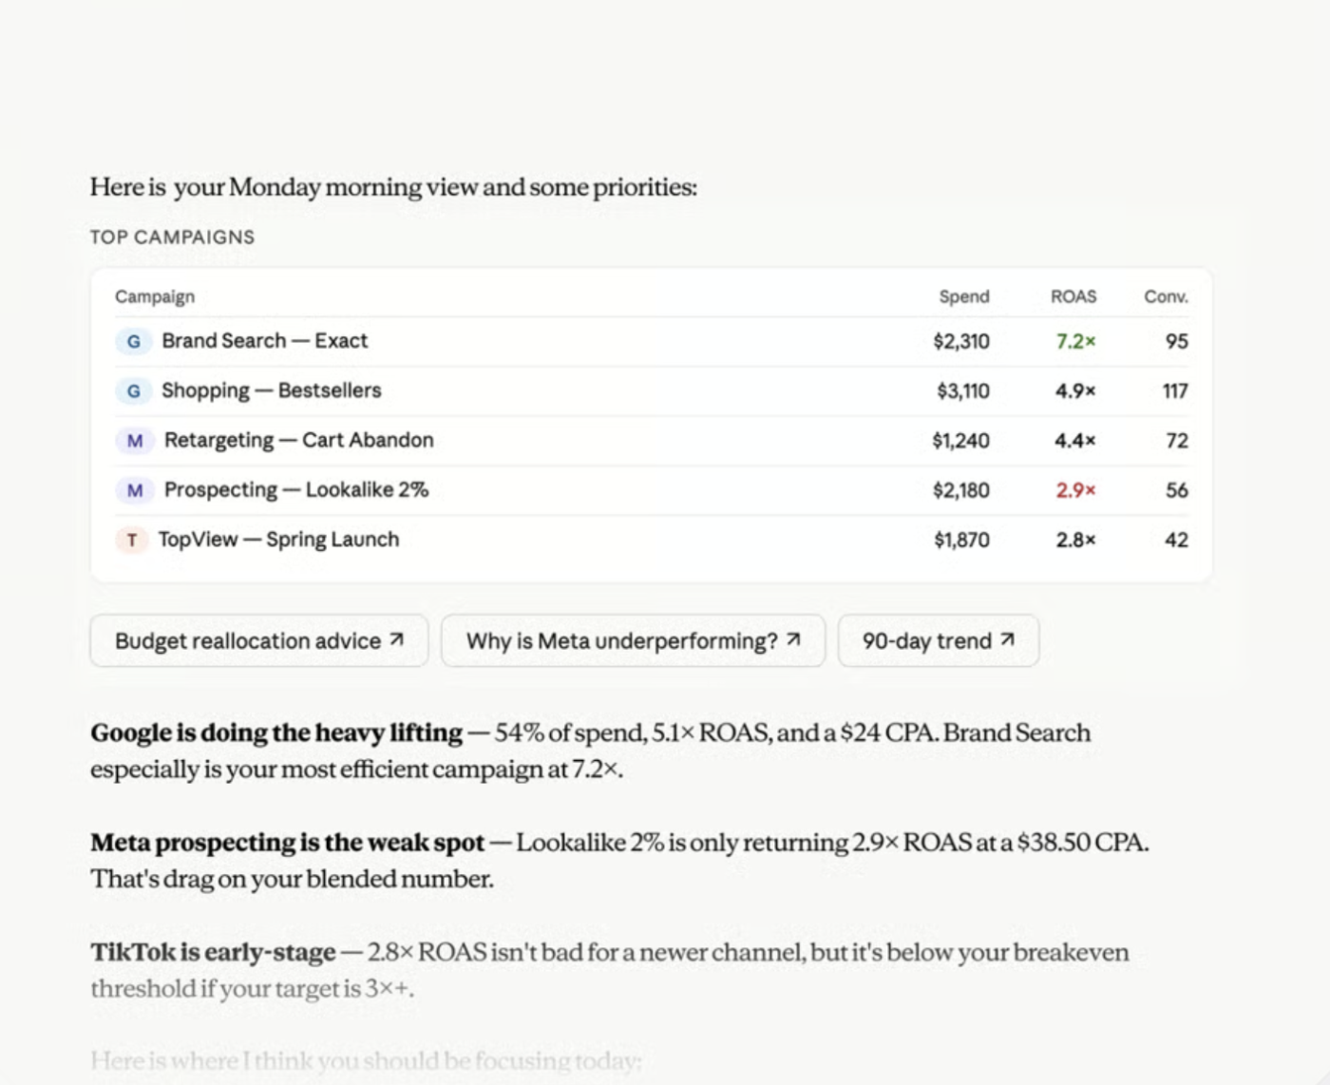The height and width of the screenshot is (1085, 1330).
Task: Click the $3,110 spend value
Action: click(962, 391)
